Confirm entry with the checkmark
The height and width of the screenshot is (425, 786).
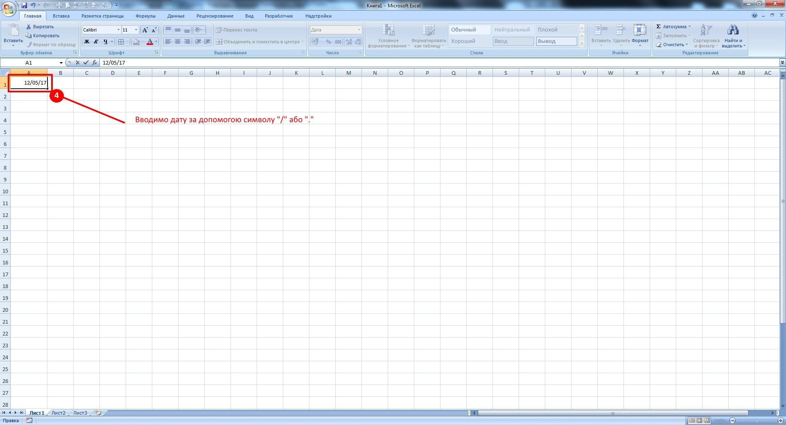point(86,63)
